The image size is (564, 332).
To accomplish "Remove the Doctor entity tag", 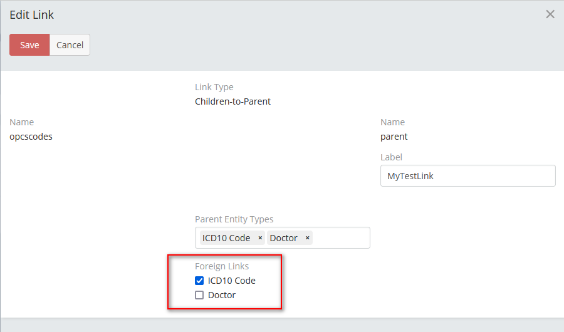I will 307,238.
